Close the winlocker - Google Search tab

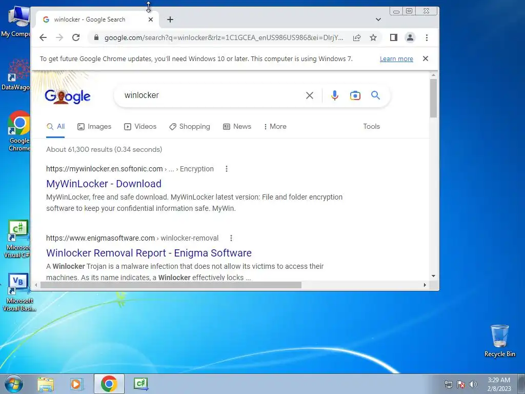[x=151, y=19]
